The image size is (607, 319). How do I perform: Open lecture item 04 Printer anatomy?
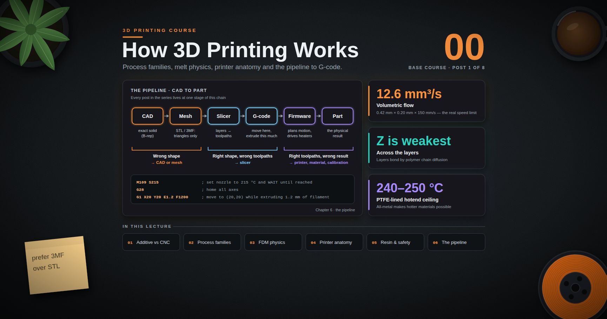[x=334, y=242]
